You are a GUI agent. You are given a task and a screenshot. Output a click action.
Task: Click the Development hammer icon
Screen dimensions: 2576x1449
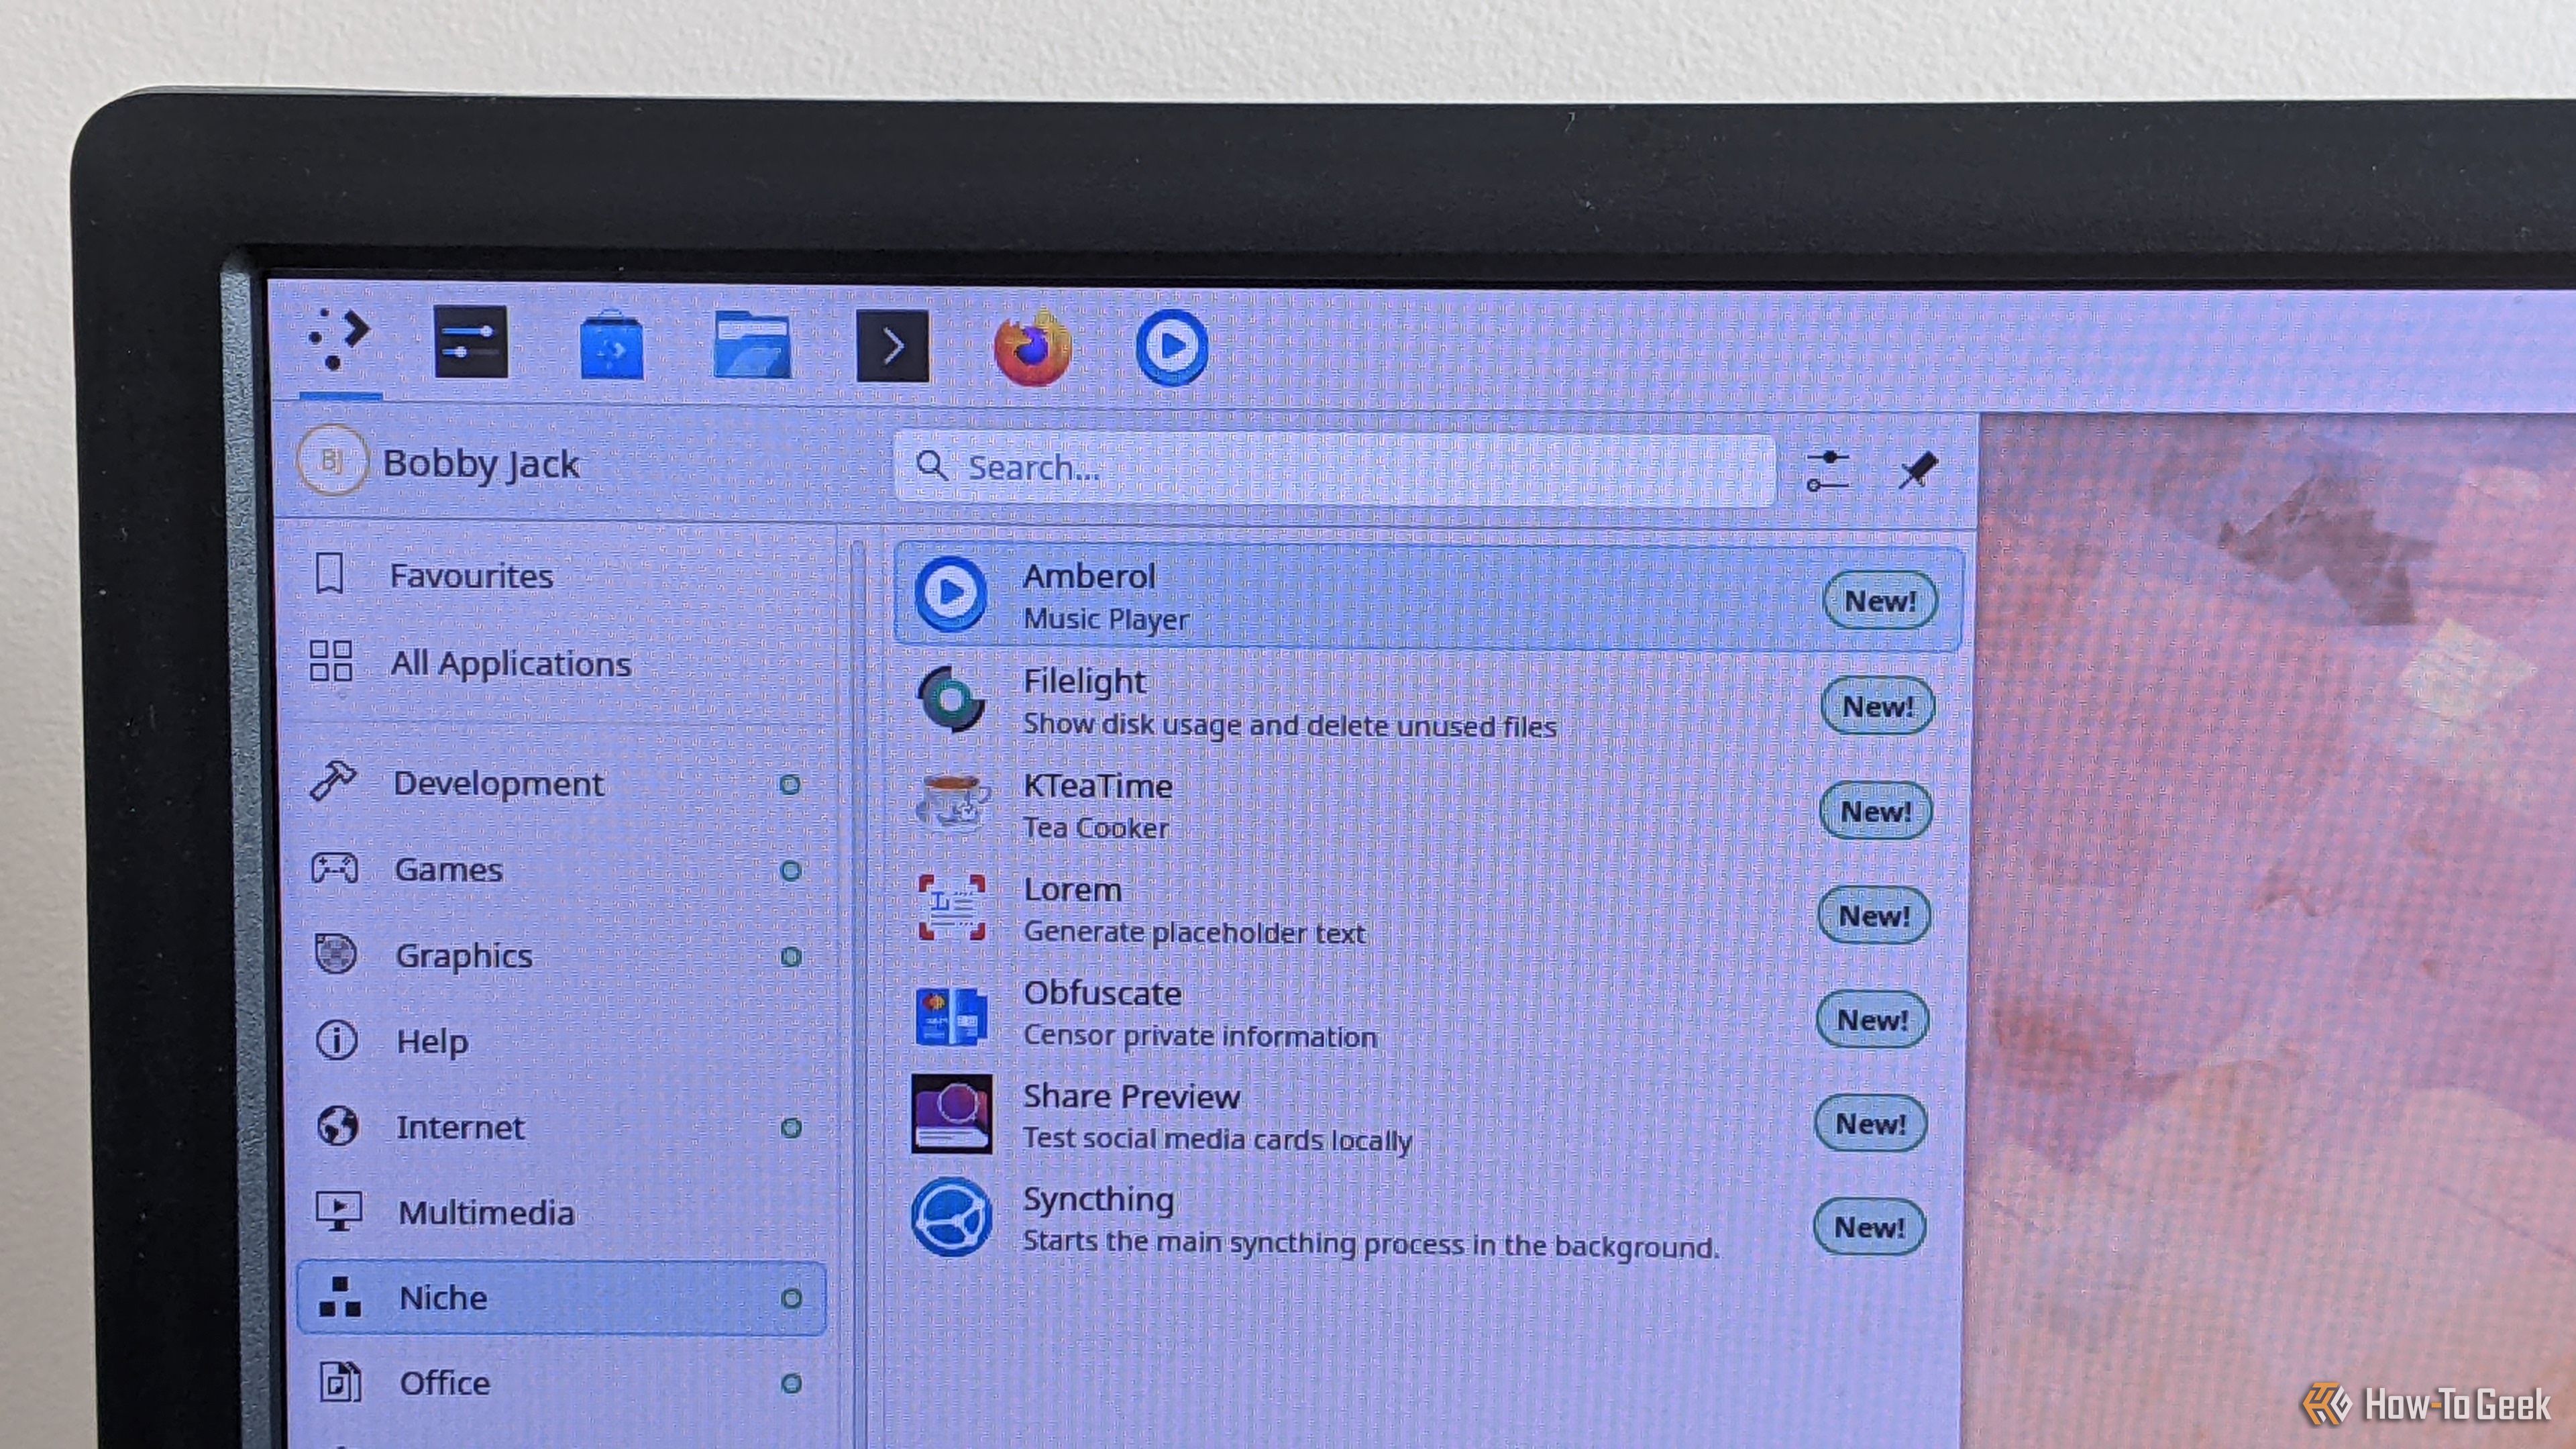tap(333, 781)
